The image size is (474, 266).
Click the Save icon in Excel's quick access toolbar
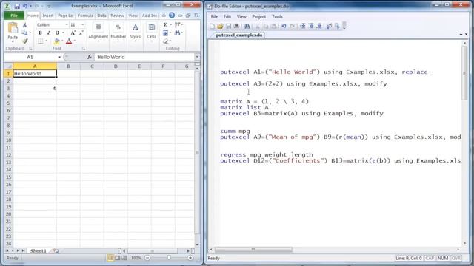click(17, 6)
